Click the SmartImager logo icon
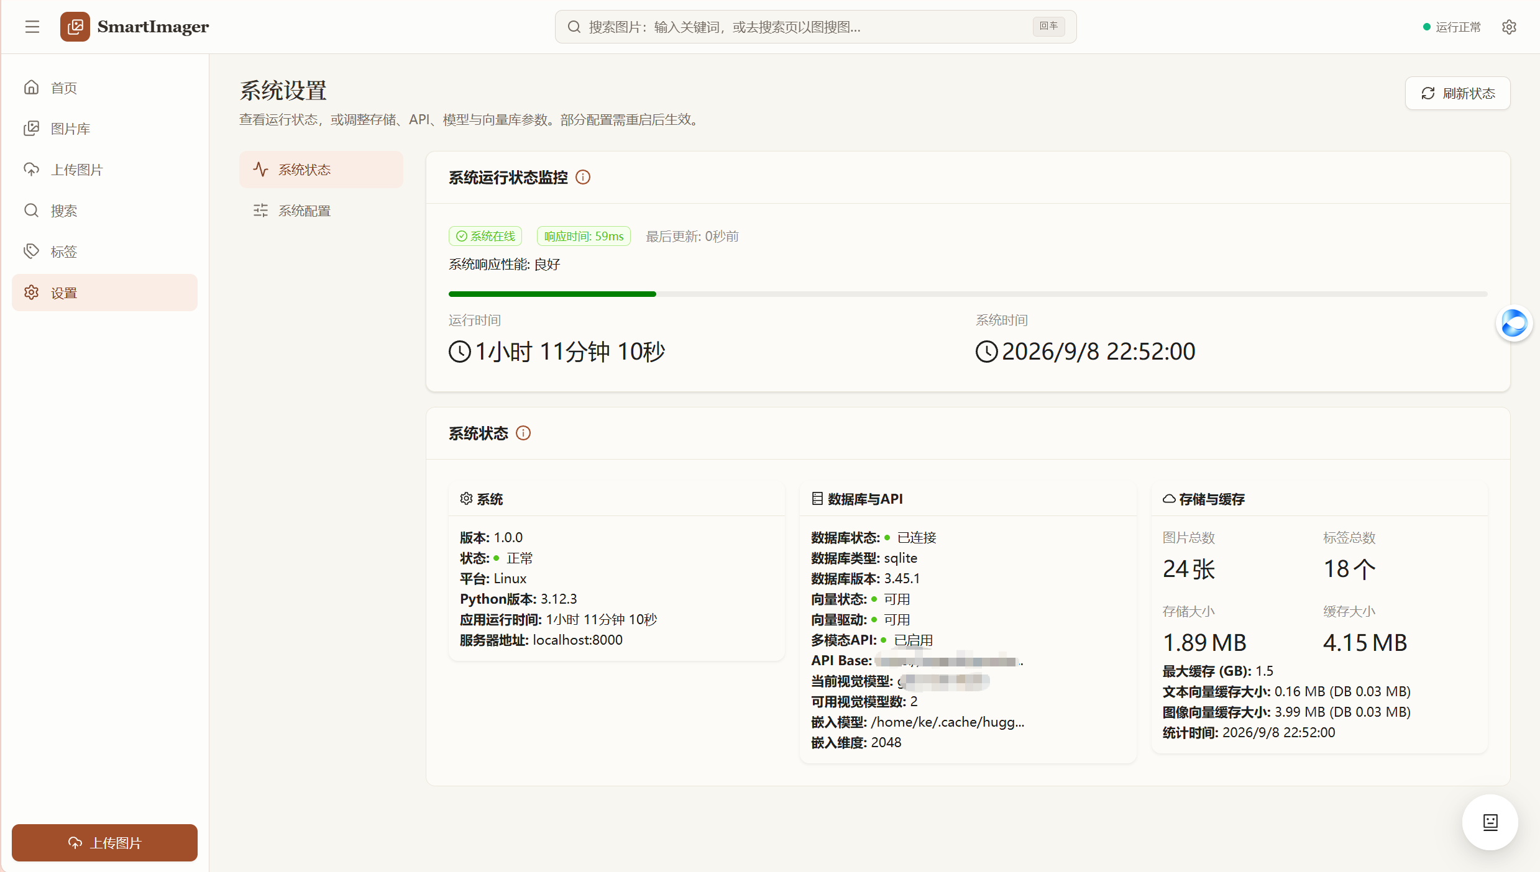The width and height of the screenshot is (1540, 872). point(75,27)
